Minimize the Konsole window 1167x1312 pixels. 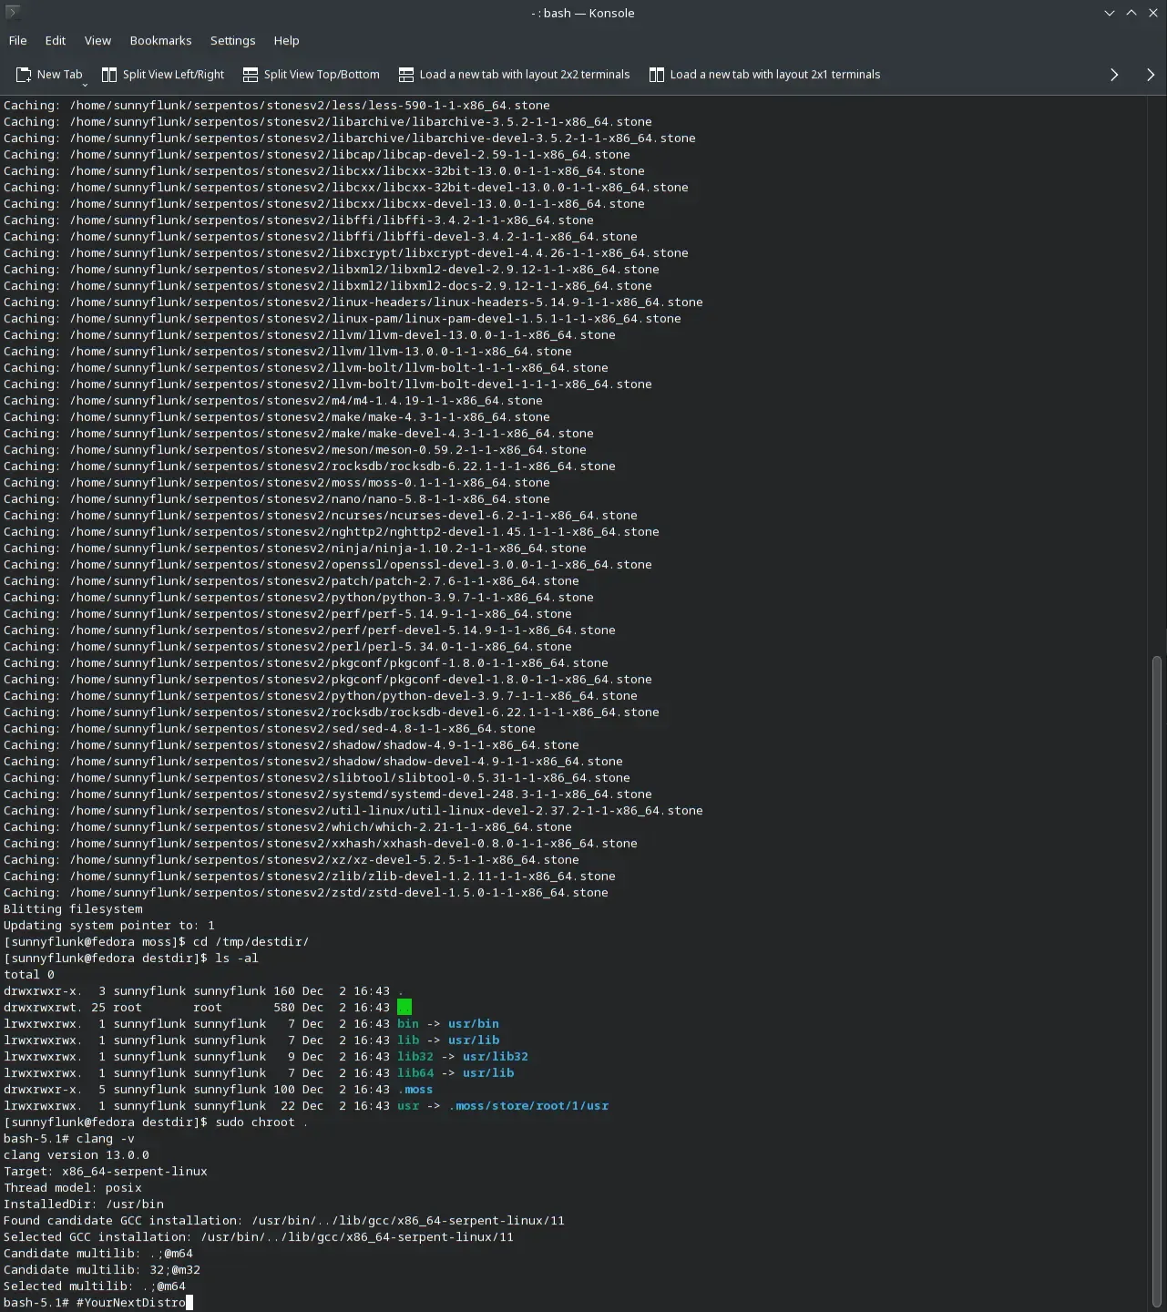(x=1109, y=13)
